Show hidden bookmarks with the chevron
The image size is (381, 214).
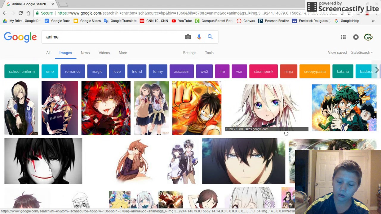click(373, 21)
